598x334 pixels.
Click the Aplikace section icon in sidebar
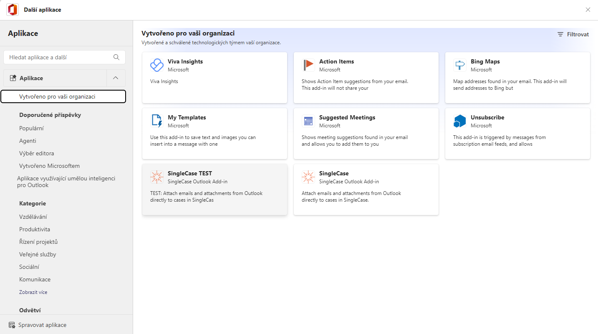click(x=13, y=78)
